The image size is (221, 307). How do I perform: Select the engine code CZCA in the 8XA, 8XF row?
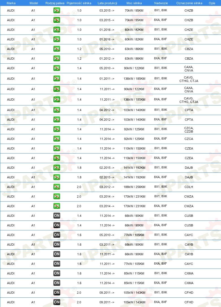tap(189, 139)
